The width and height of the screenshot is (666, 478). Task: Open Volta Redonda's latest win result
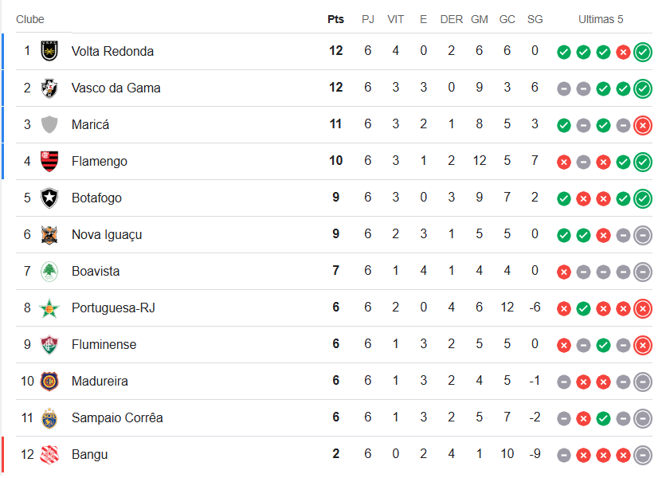643,53
